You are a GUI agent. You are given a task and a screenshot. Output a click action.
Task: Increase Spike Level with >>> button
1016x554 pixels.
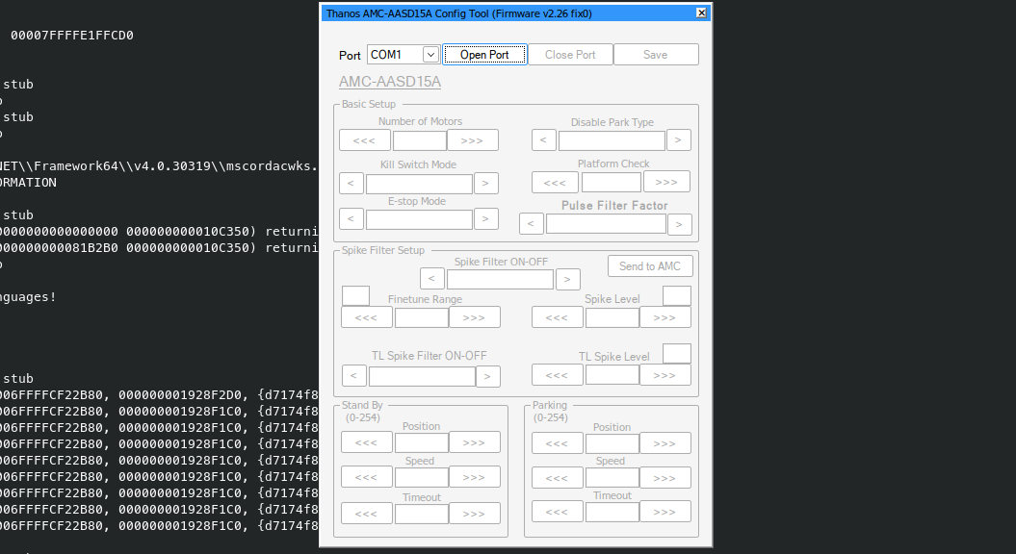[665, 317]
